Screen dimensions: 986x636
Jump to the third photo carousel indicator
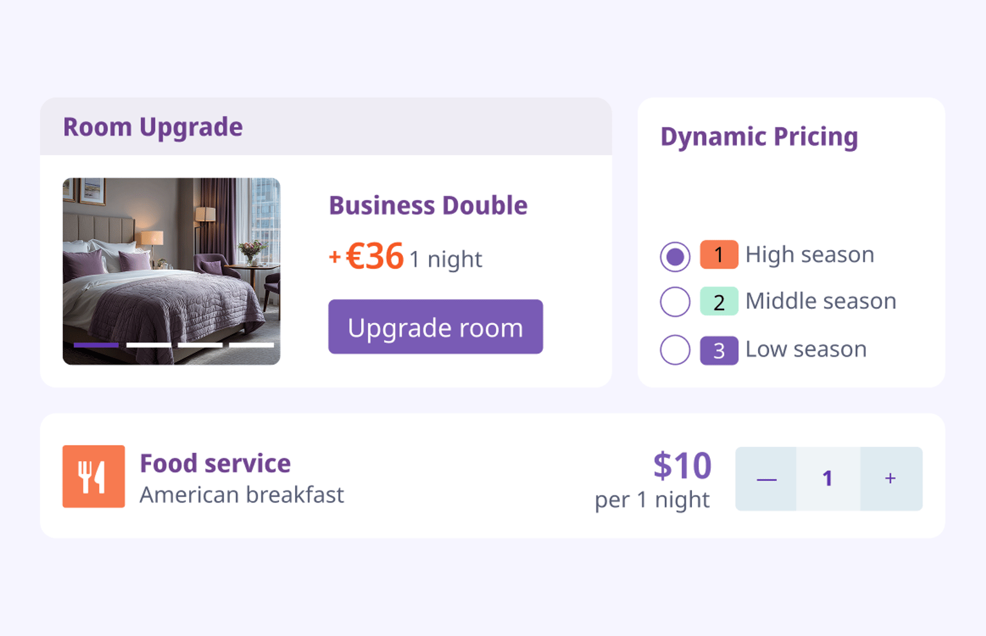tap(200, 345)
